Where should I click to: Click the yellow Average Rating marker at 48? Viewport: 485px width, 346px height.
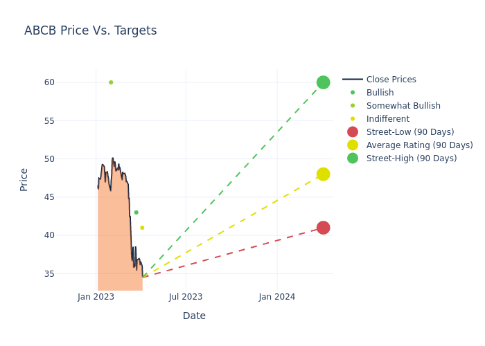323,174
